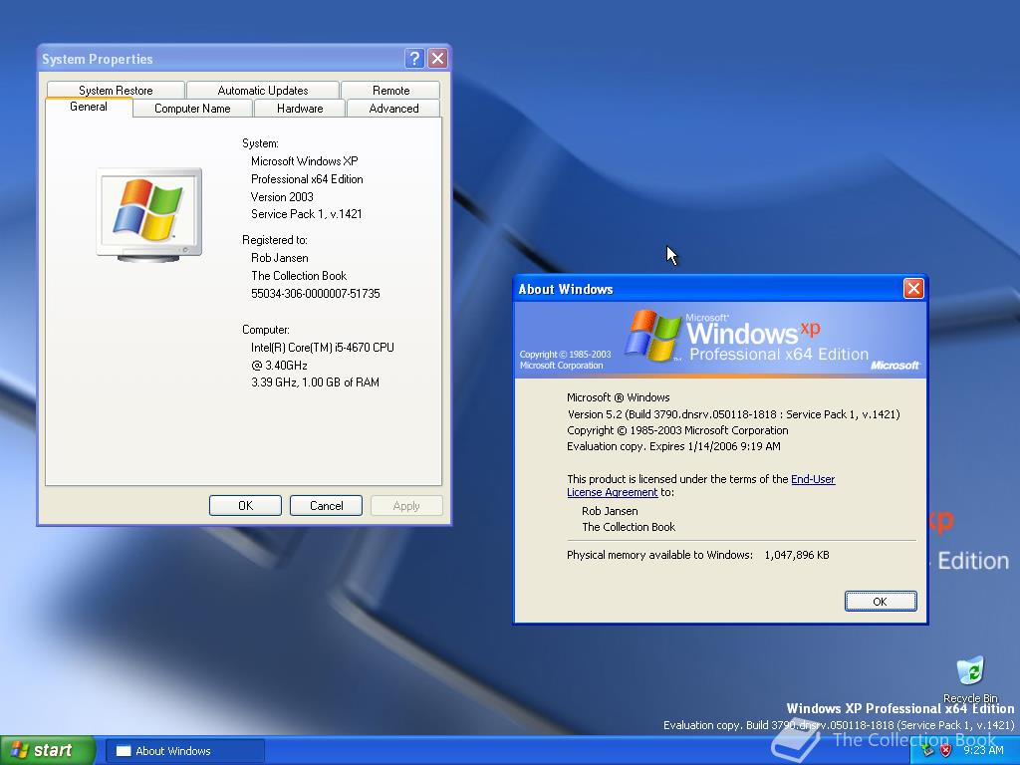Click the 'Microsoft Windows XP' system line

[x=305, y=161]
